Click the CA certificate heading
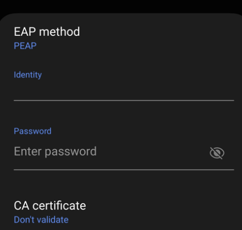Image resolution: width=242 pixels, height=230 pixels. click(x=50, y=205)
